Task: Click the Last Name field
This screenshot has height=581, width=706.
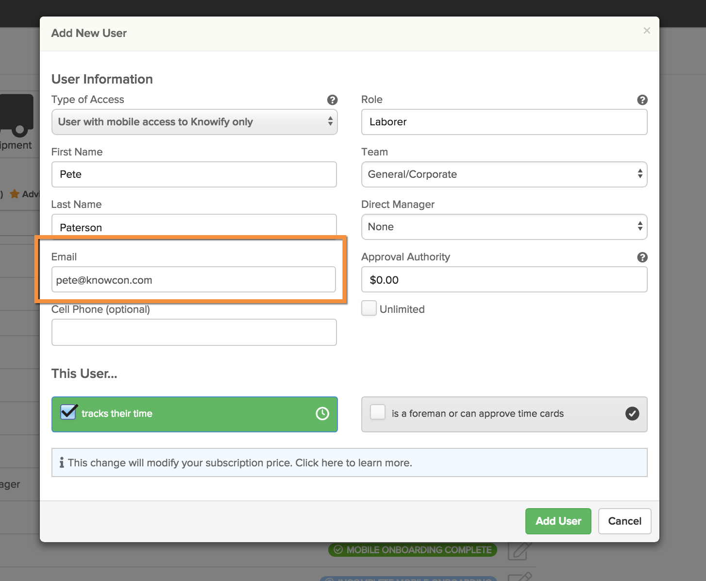Action: coord(194,226)
